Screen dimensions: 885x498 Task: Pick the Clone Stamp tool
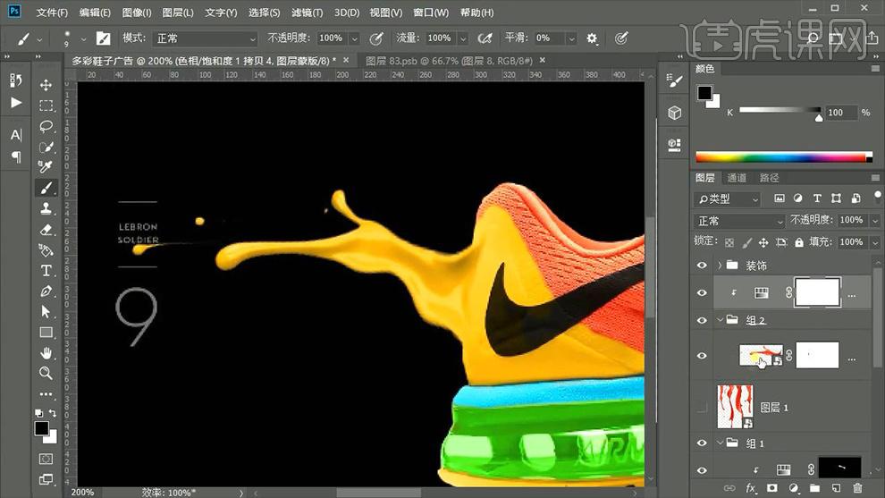tap(46, 208)
